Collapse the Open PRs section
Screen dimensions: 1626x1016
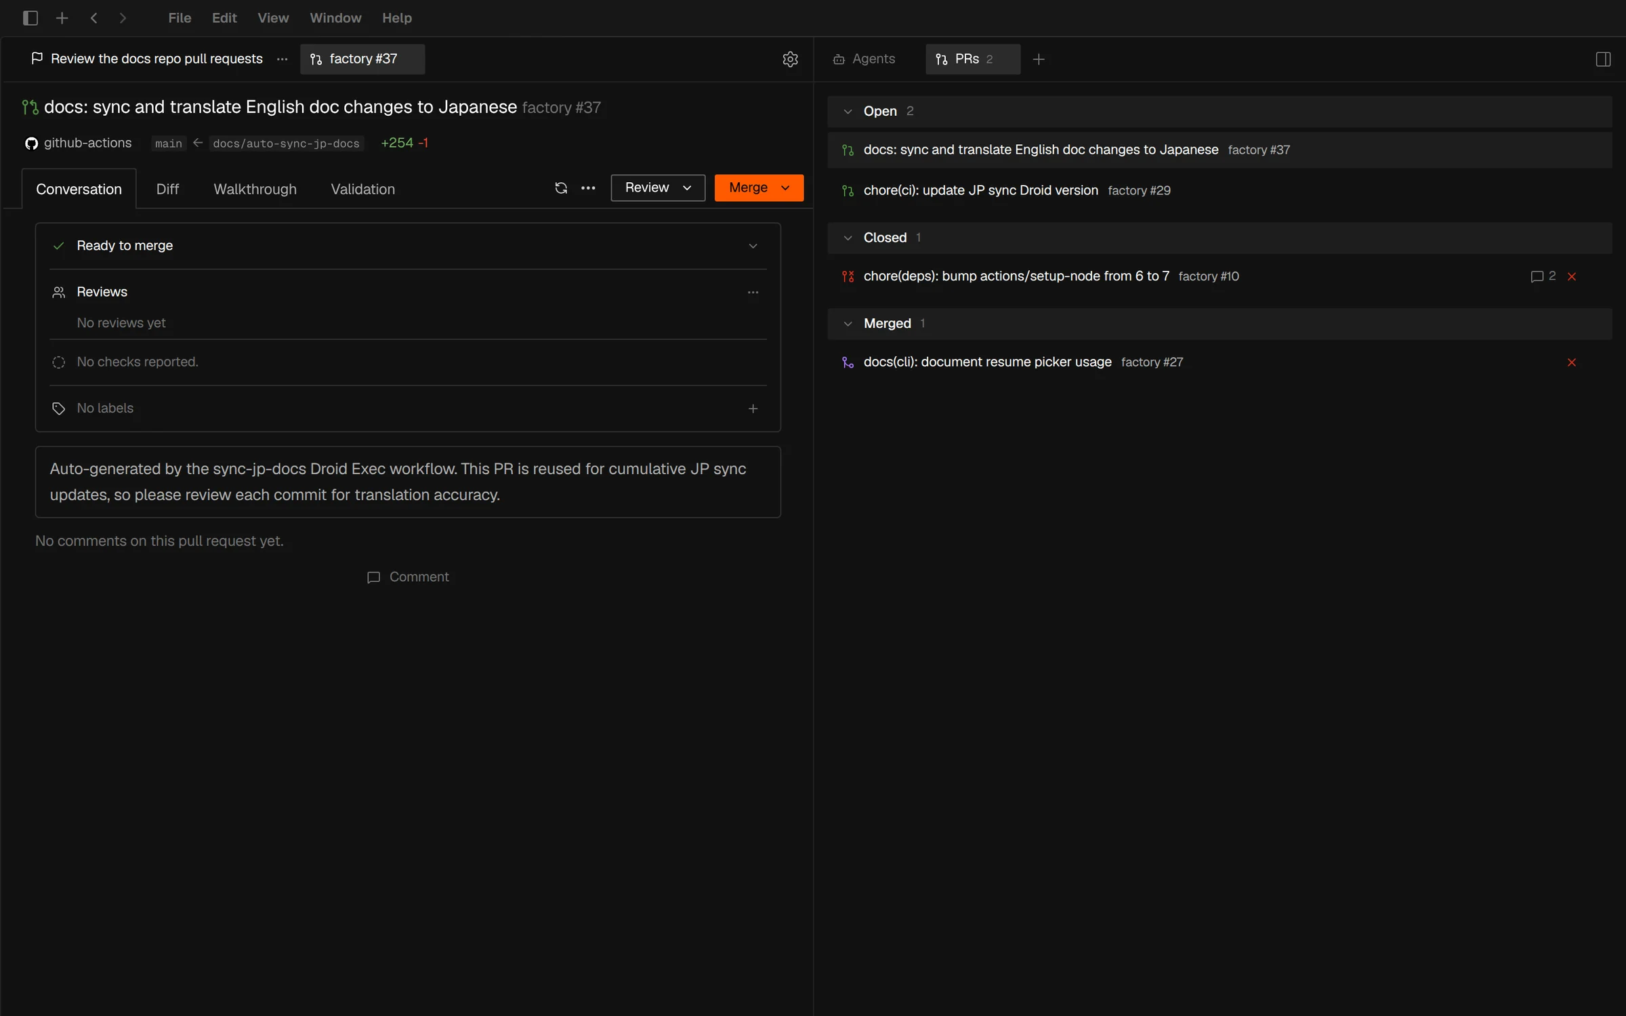tap(848, 111)
